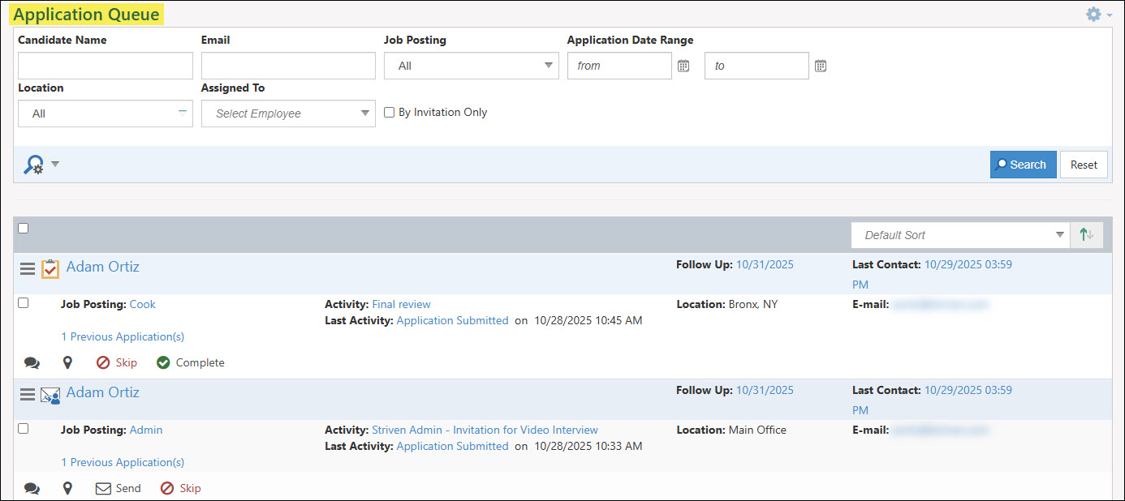Enable the By Invitation Only checkbox

(389, 112)
